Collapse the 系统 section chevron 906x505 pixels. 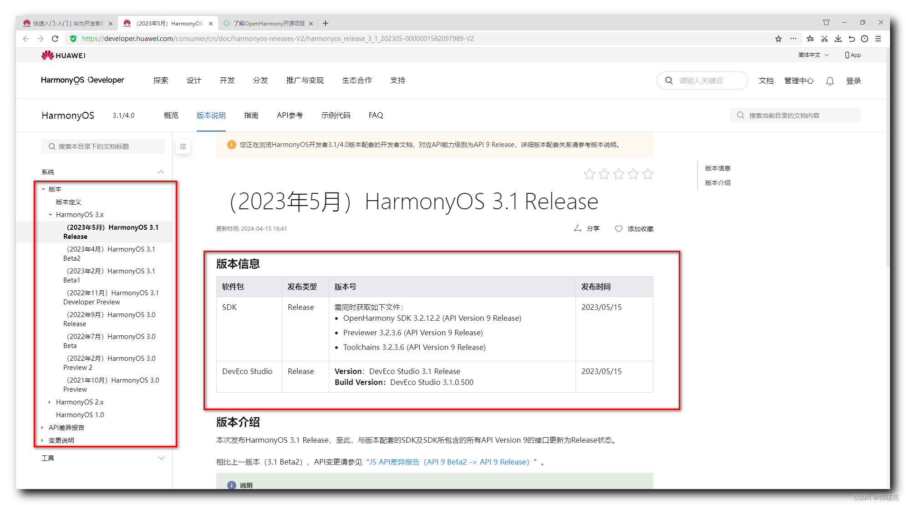[161, 172]
